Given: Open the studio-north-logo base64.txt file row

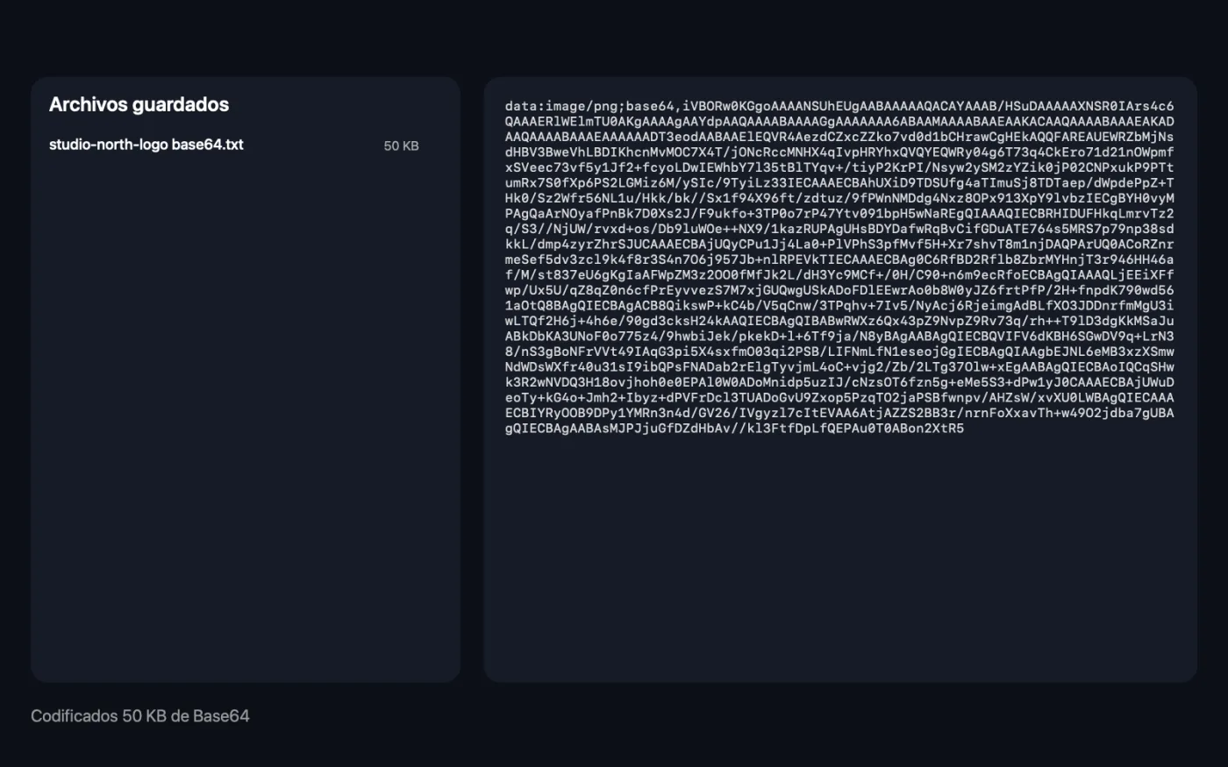Looking at the screenshot, I should [234, 146].
